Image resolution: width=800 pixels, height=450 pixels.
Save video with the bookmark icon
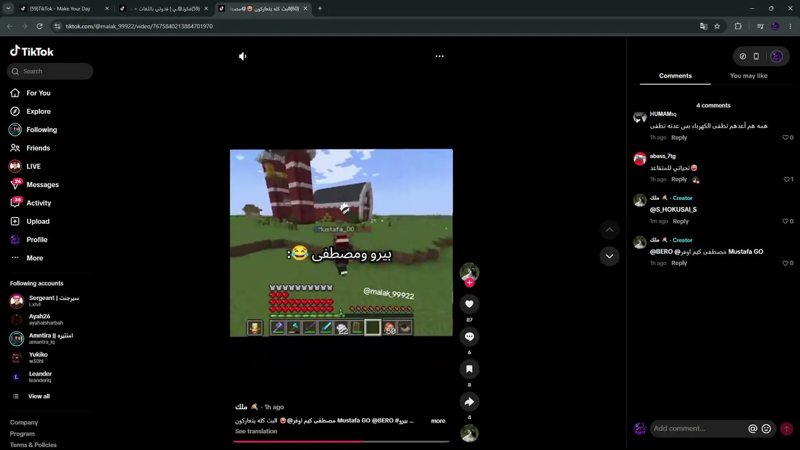tap(469, 369)
